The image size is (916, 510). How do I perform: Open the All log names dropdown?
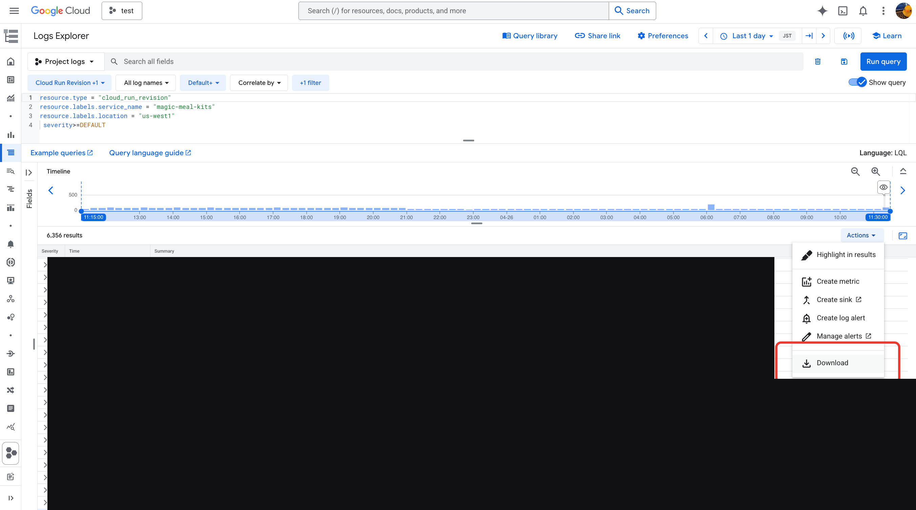coord(146,83)
